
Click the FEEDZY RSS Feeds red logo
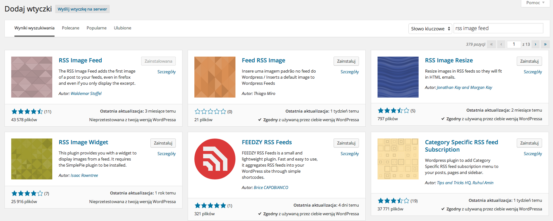[215, 159]
